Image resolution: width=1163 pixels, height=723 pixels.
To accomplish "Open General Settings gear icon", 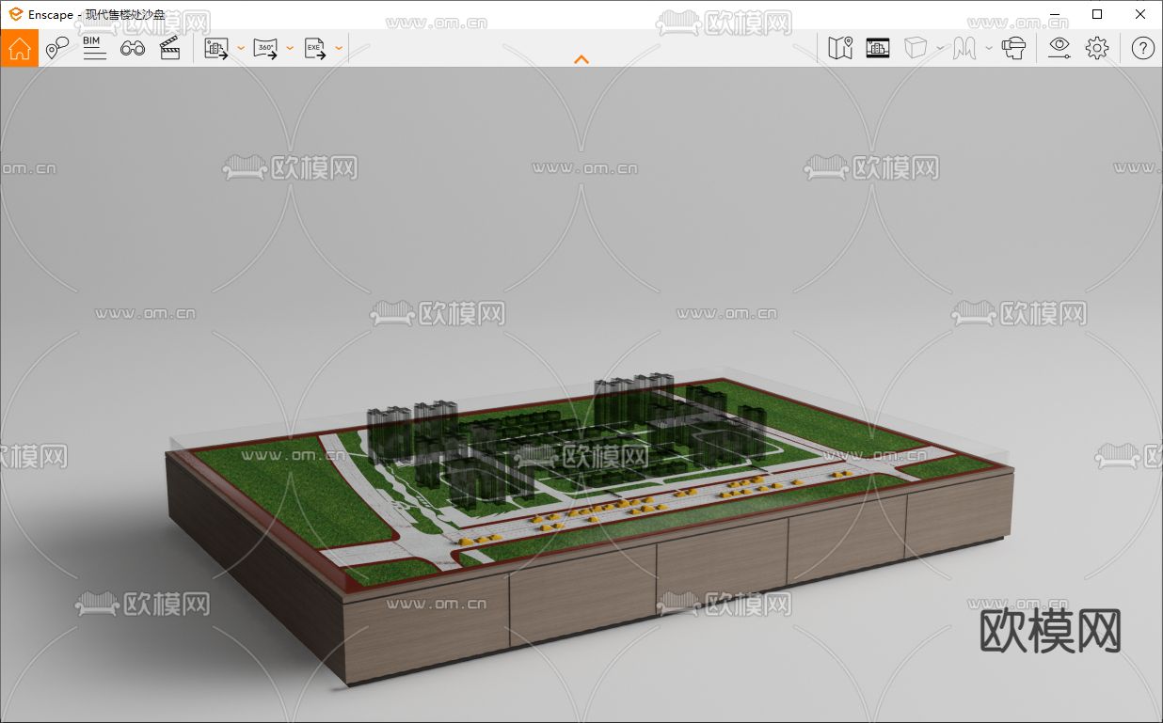I will pyautogui.click(x=1097, y=48).
